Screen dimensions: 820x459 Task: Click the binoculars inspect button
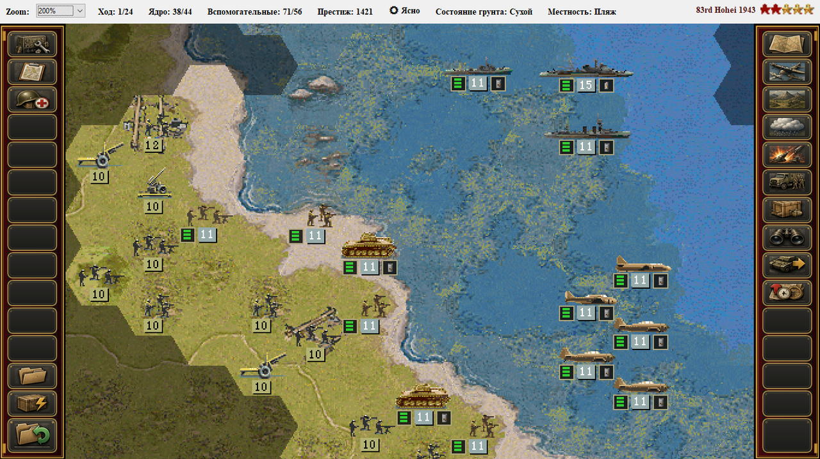(787, 237)
